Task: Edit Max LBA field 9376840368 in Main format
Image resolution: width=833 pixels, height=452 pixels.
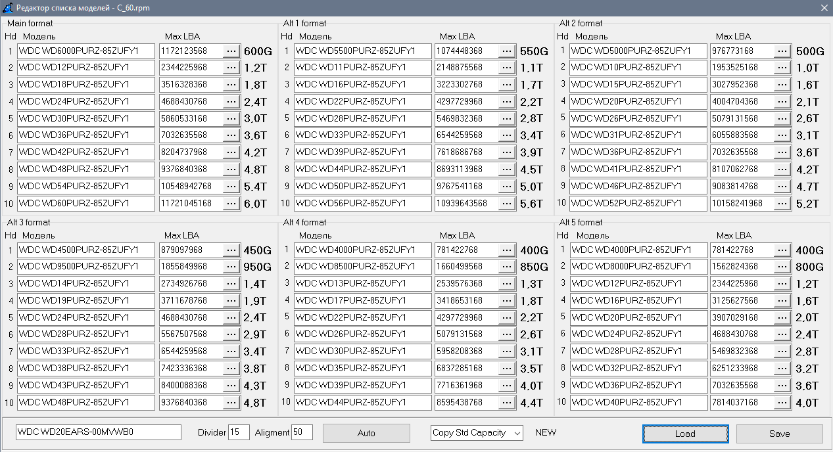Action: pos(191,169)
